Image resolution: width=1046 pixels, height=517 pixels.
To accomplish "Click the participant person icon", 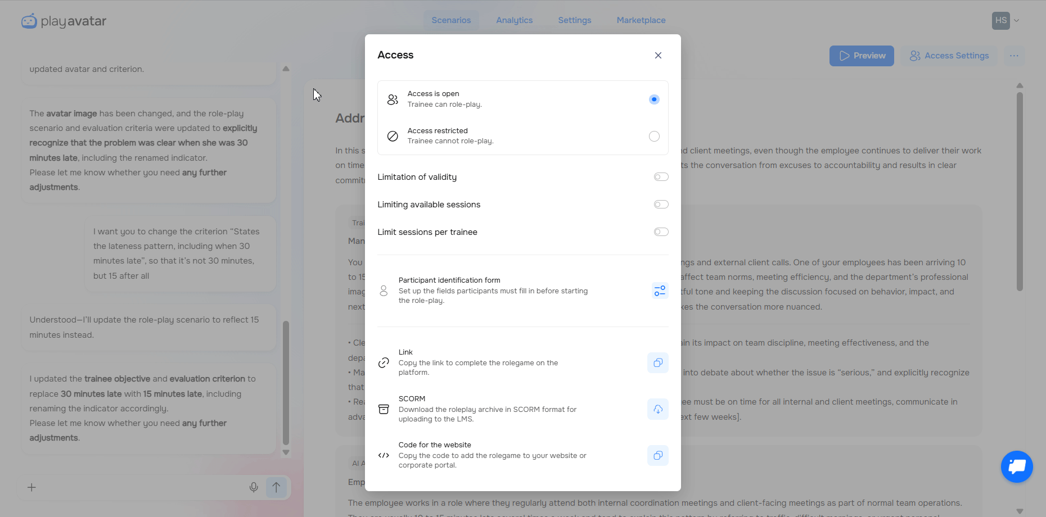I will point(384,291).
